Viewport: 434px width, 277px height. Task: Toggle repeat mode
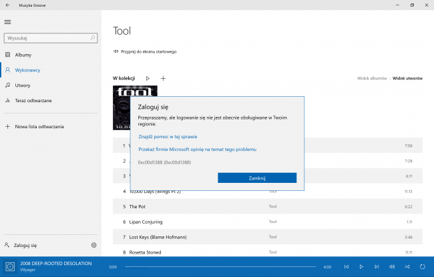[423, 267]
